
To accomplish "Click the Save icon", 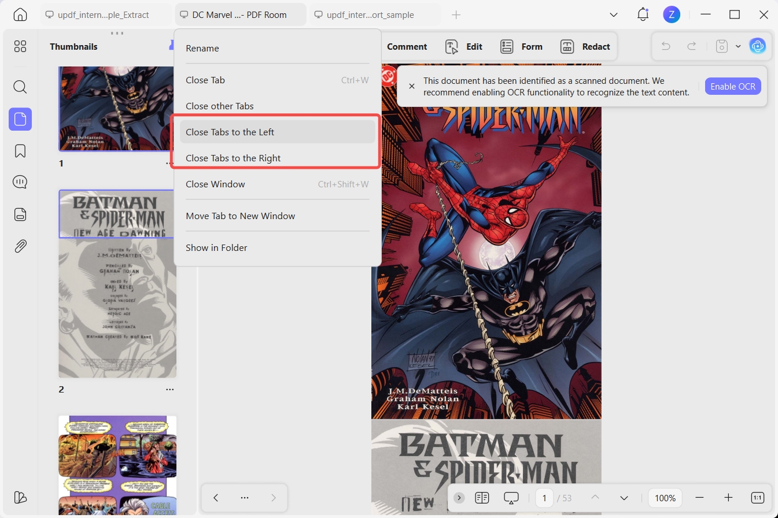I will (x=721, y=46).
